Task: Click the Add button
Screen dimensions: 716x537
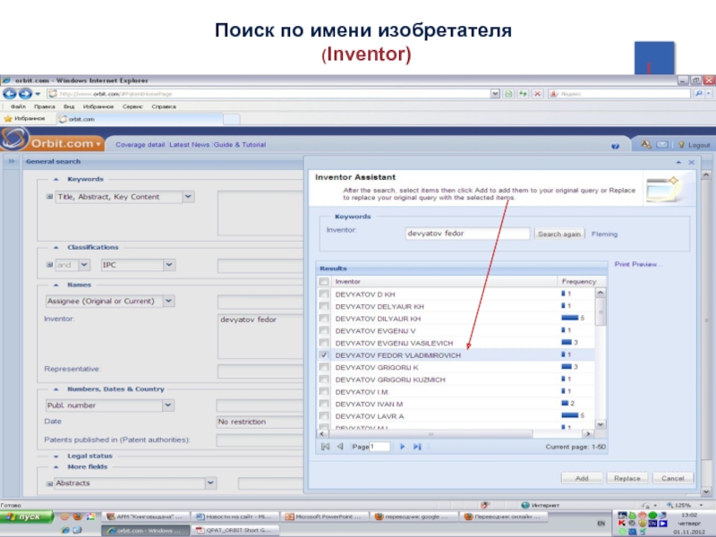Action: point(582,478)
